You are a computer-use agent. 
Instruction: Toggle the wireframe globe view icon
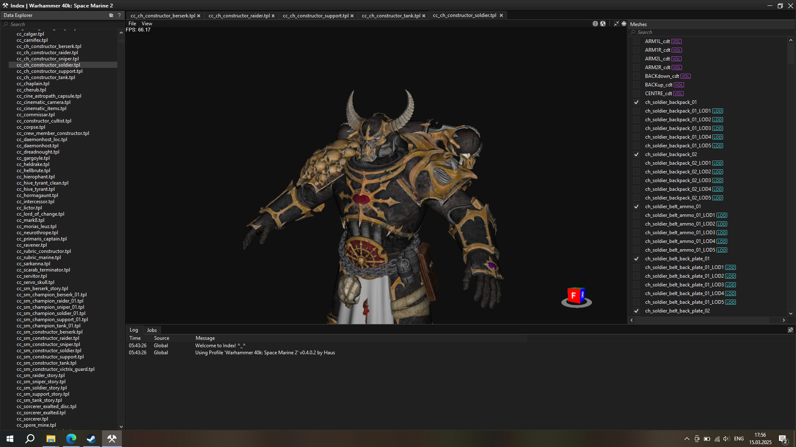click(595, 24)
